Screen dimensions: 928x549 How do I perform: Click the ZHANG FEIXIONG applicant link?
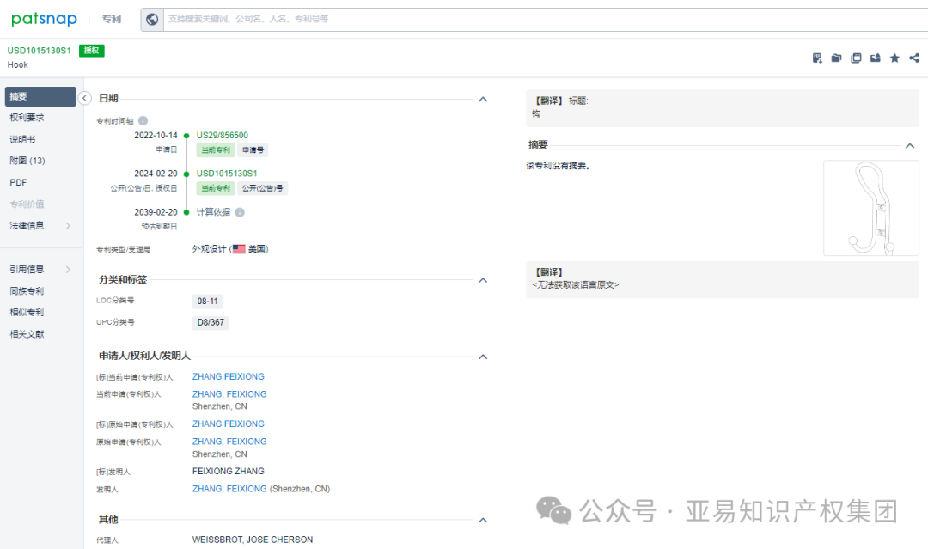coord(228,376)
